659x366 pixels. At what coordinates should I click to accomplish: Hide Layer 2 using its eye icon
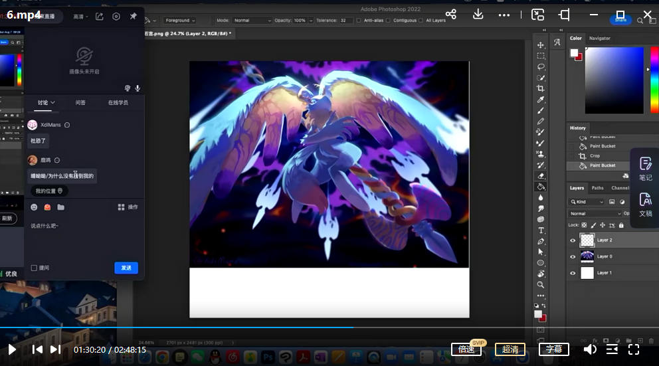click(x=573, y=240)
